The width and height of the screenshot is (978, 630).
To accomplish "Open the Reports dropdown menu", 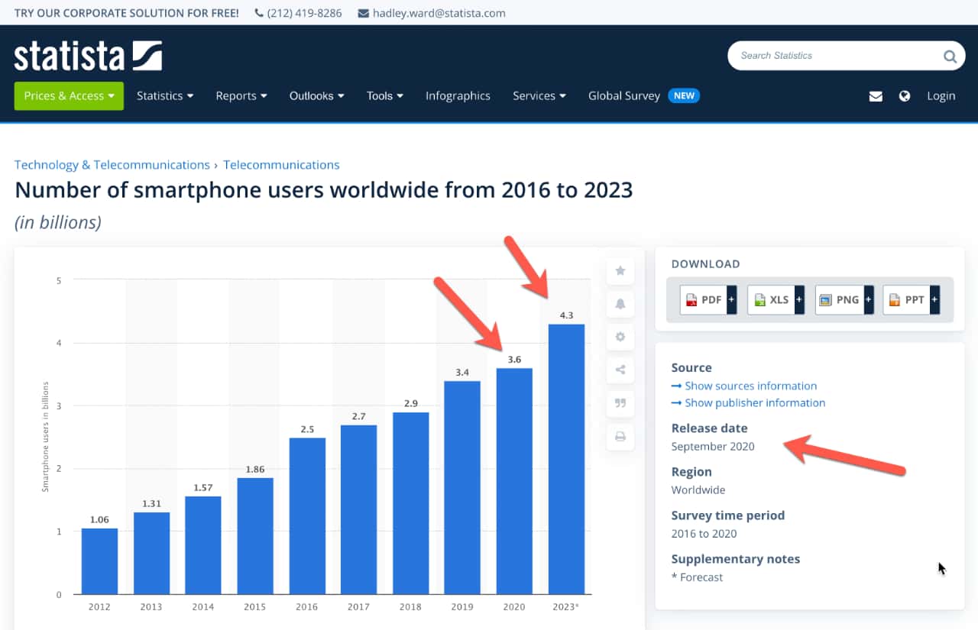I will click(x=241, y=96).
